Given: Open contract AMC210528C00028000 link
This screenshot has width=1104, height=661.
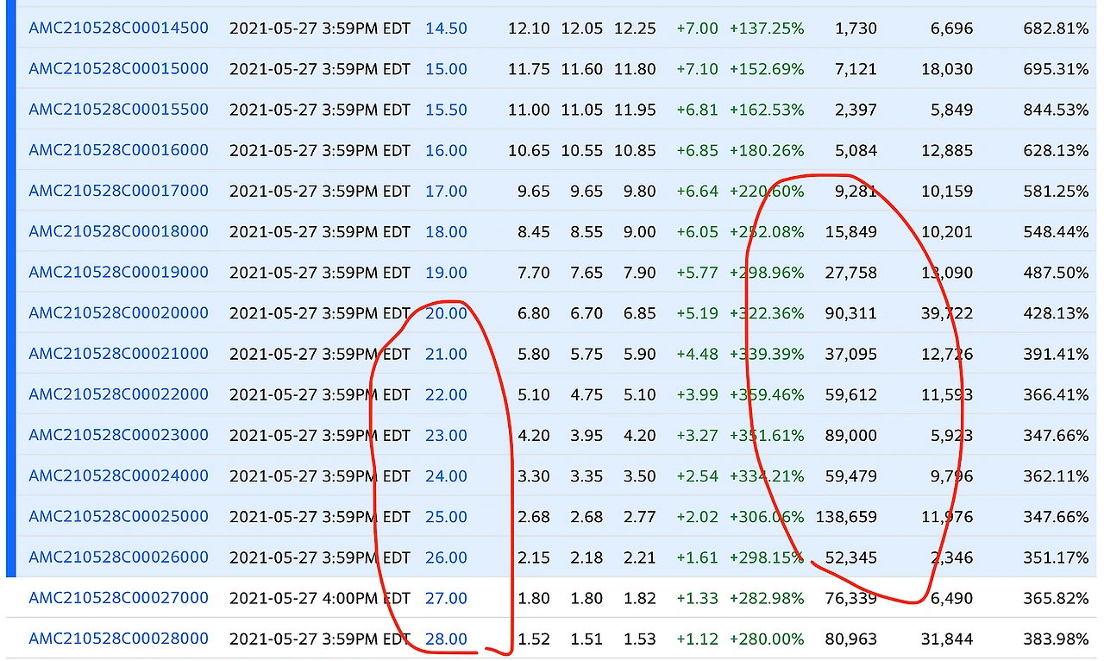Looking at the screenshot, I should click(119, 639).
